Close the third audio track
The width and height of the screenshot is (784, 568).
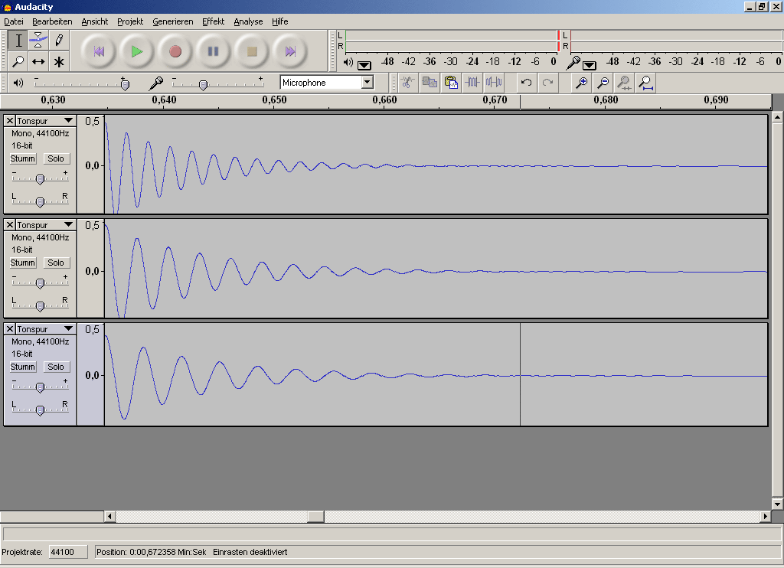point(9,328)
